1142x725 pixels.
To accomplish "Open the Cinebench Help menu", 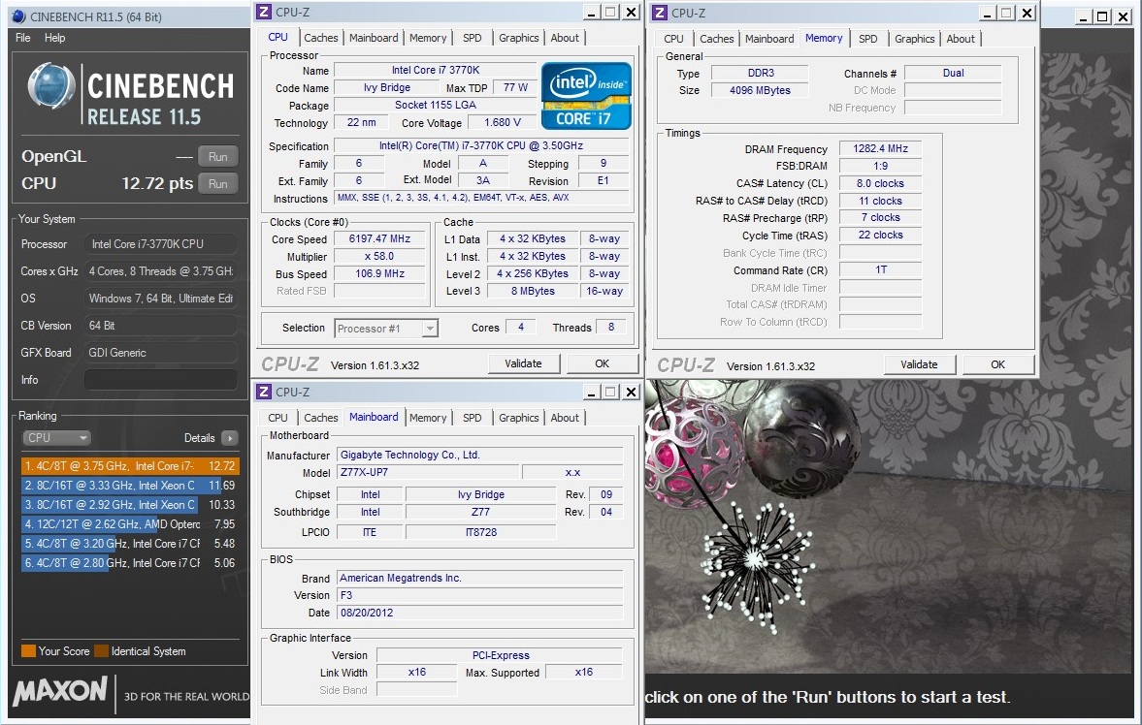I will tap(54, 38).
